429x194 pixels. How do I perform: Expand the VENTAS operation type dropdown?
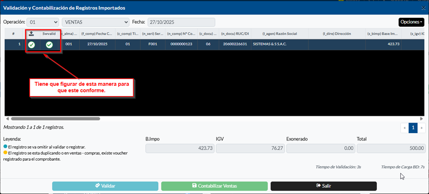tap(95, 22)
